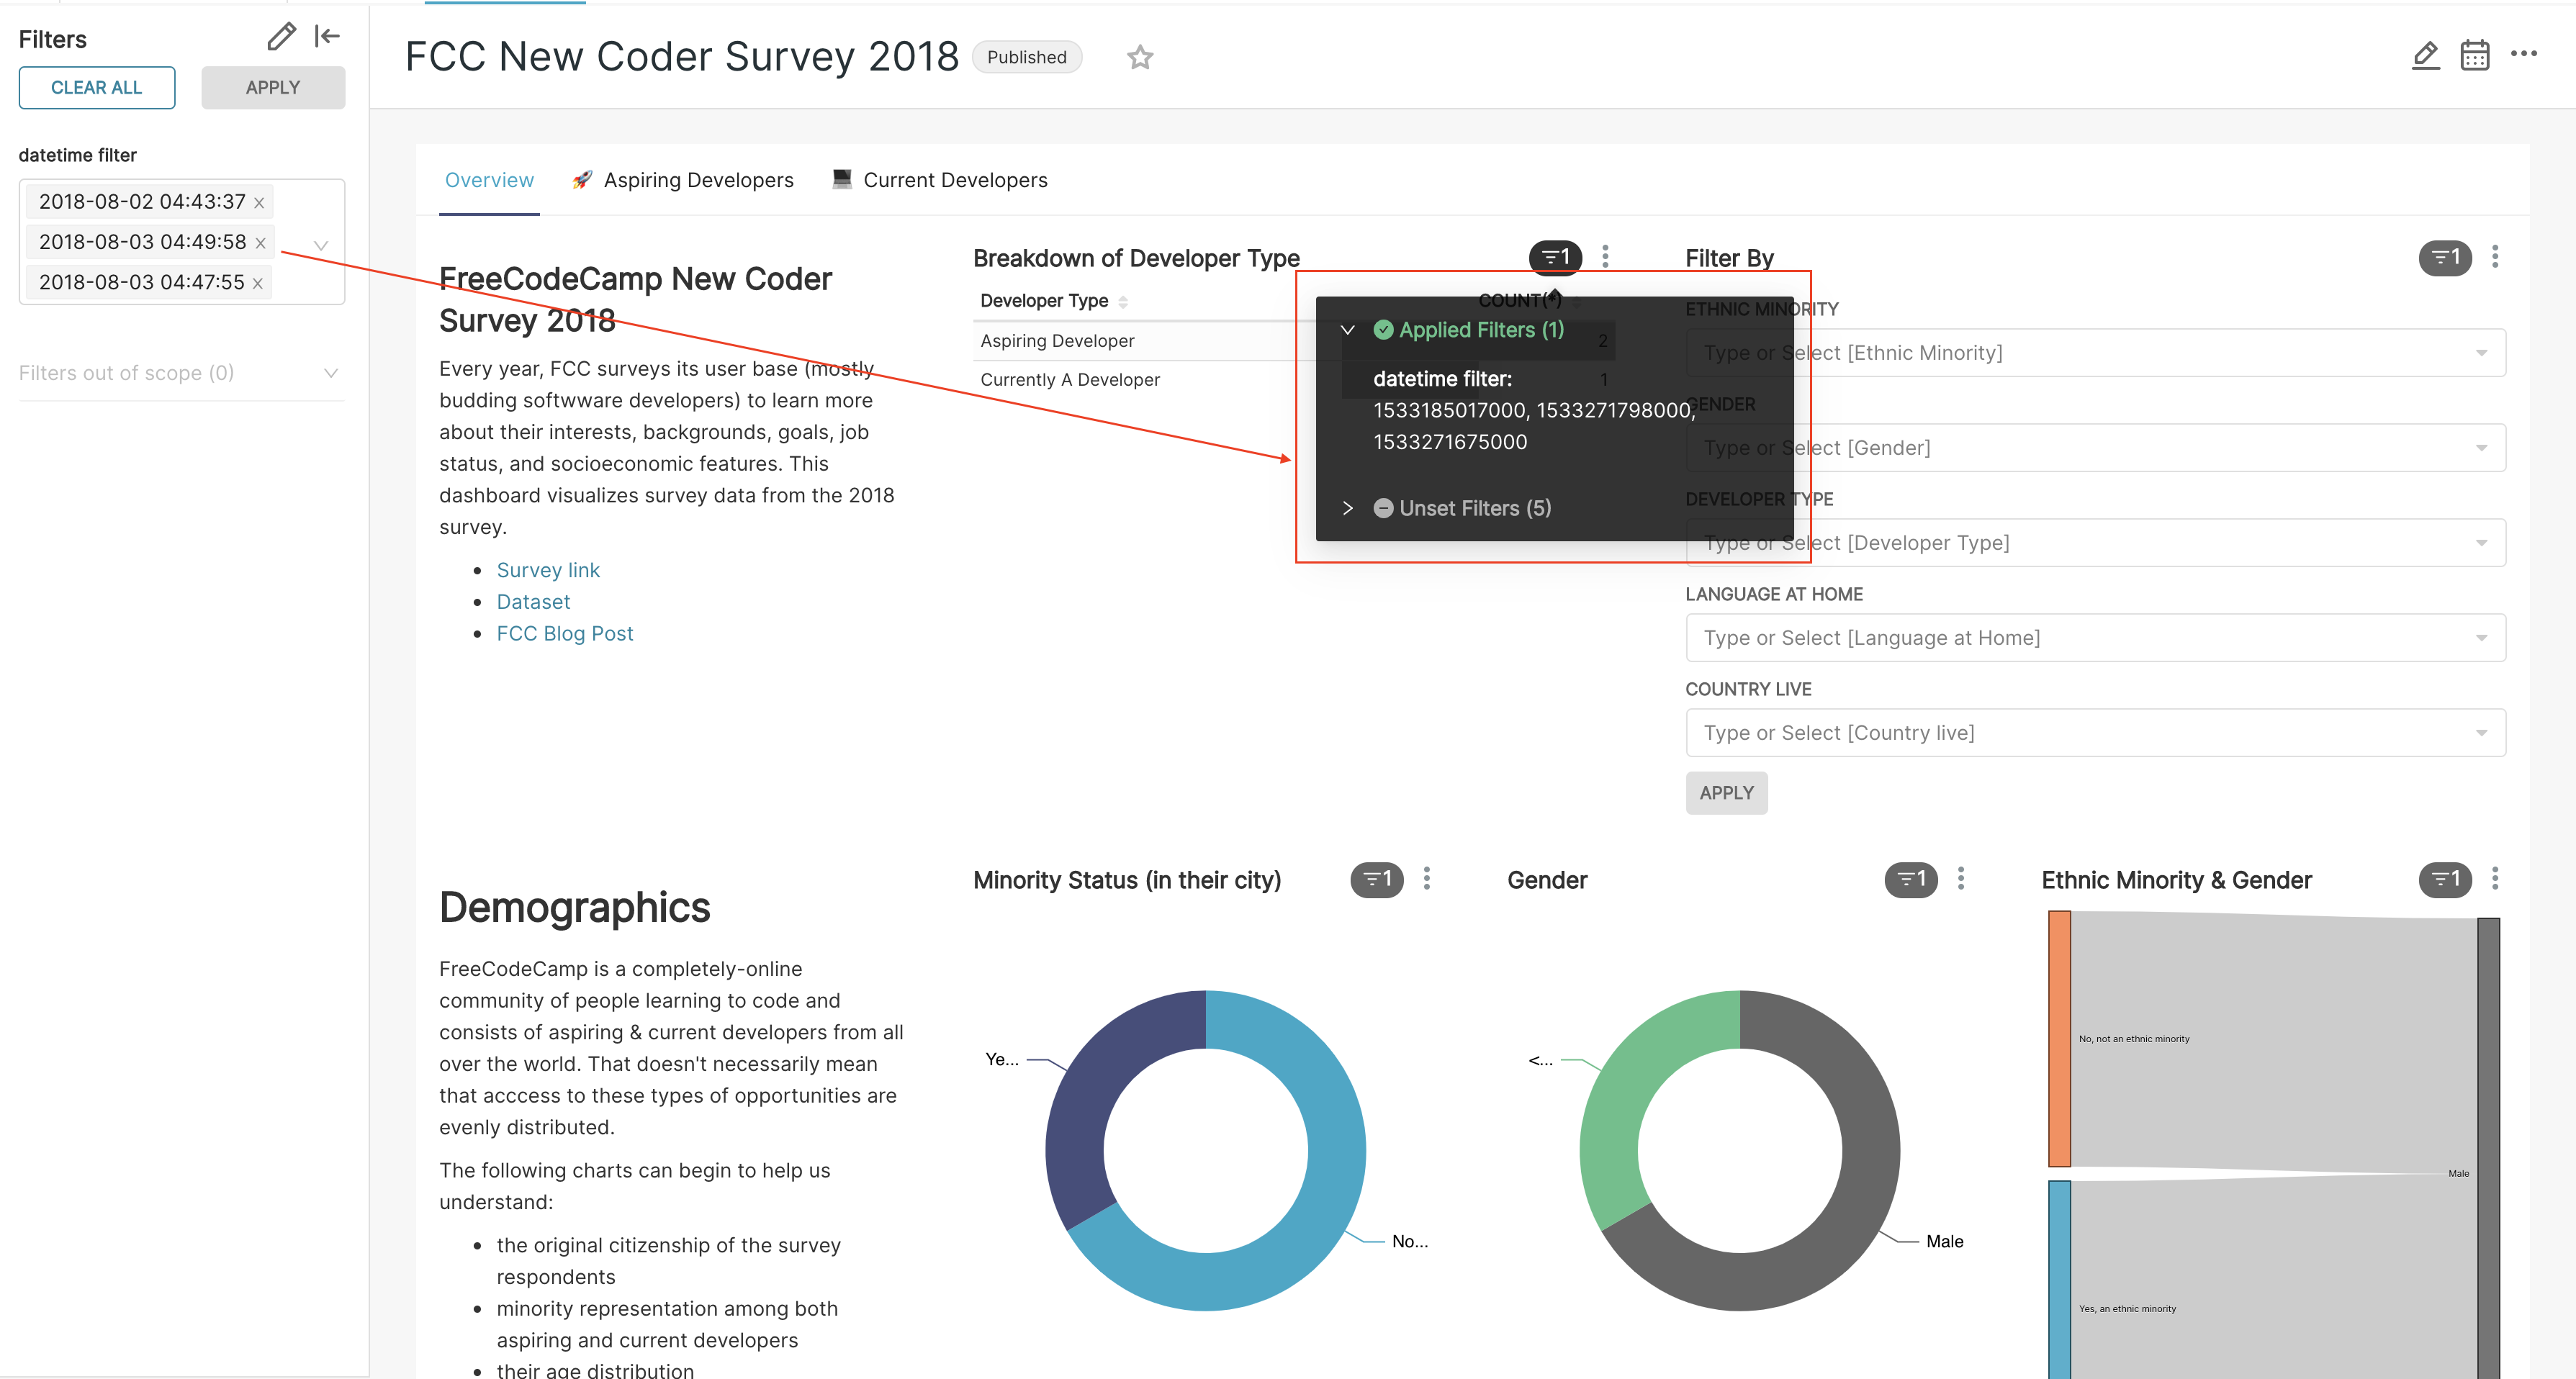Collapse the Filters sidebar with arrow icon
The width and height of the screenshot is (2576, 1379).
click(x=327, y=37)
